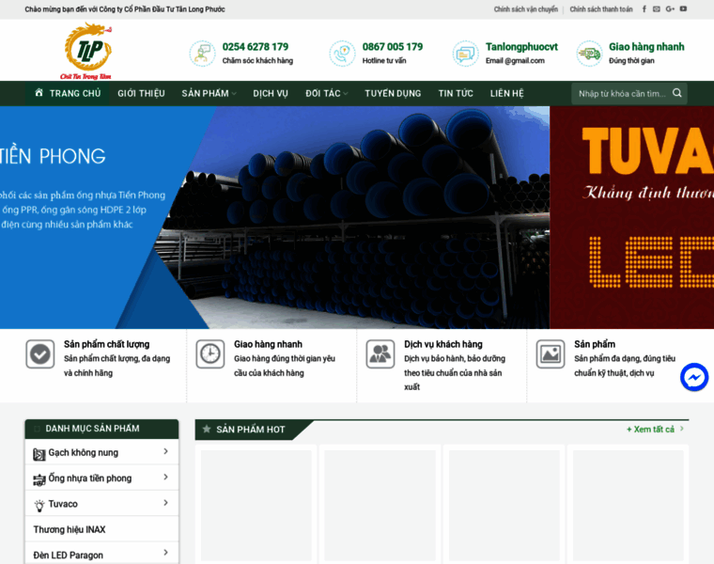Open Tuyển dụng menu item

(393, 93)
